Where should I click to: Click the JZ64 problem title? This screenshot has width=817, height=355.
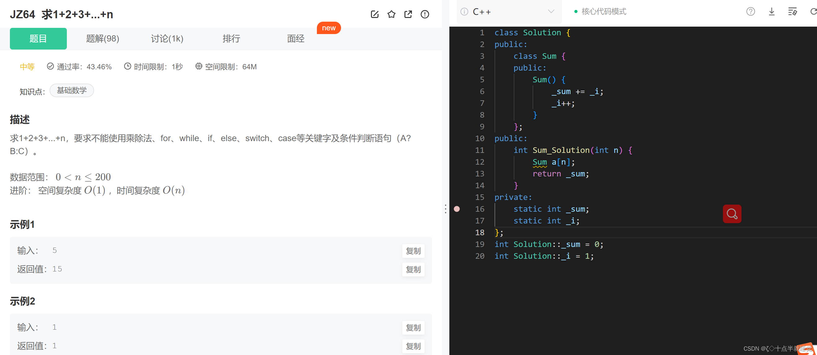tap(62, 14)
